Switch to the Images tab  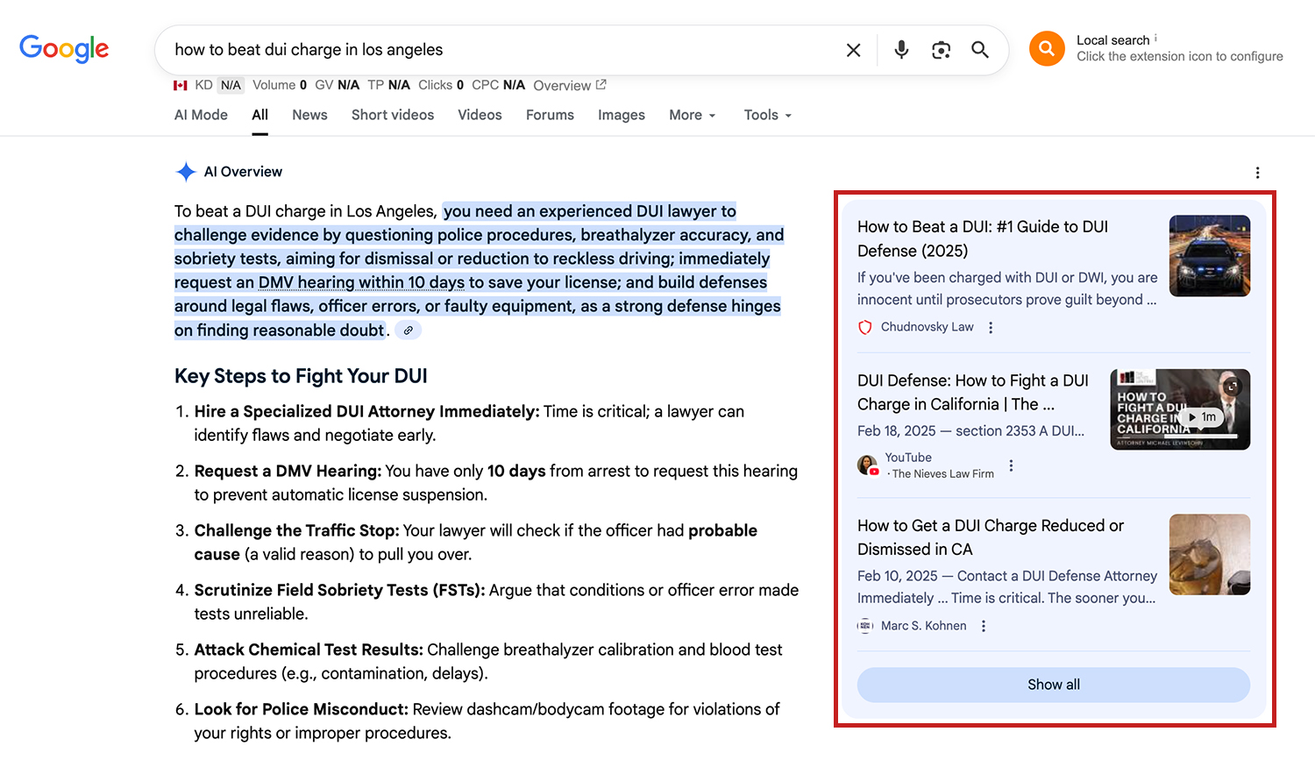622,115
